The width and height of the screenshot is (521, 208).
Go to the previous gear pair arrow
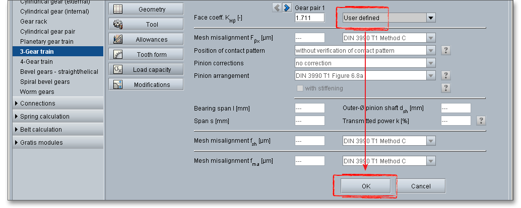coord(277,8)
